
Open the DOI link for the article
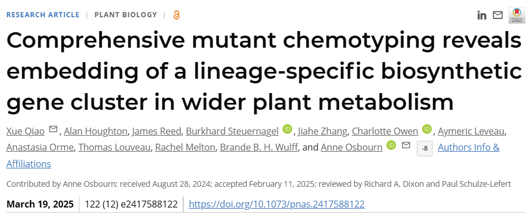(277, 204)
